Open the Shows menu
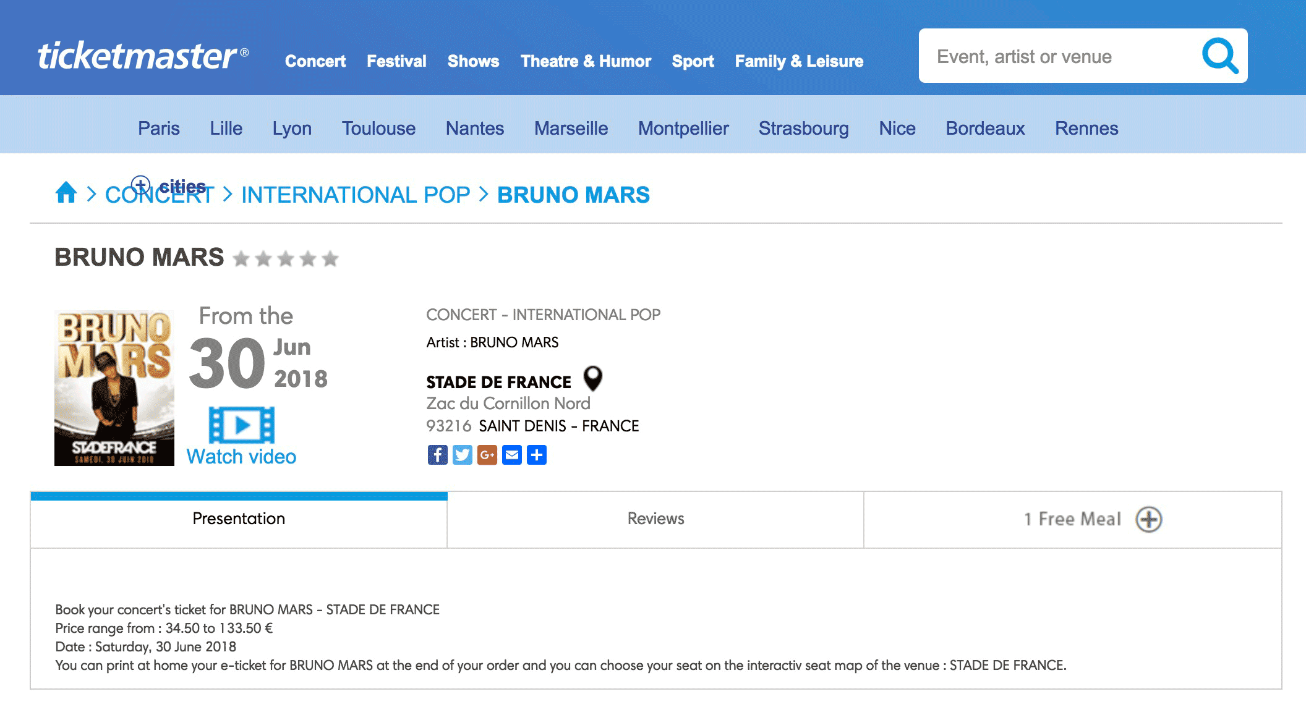The width and height of the screenshot is (1306, 707). point(473,61)
